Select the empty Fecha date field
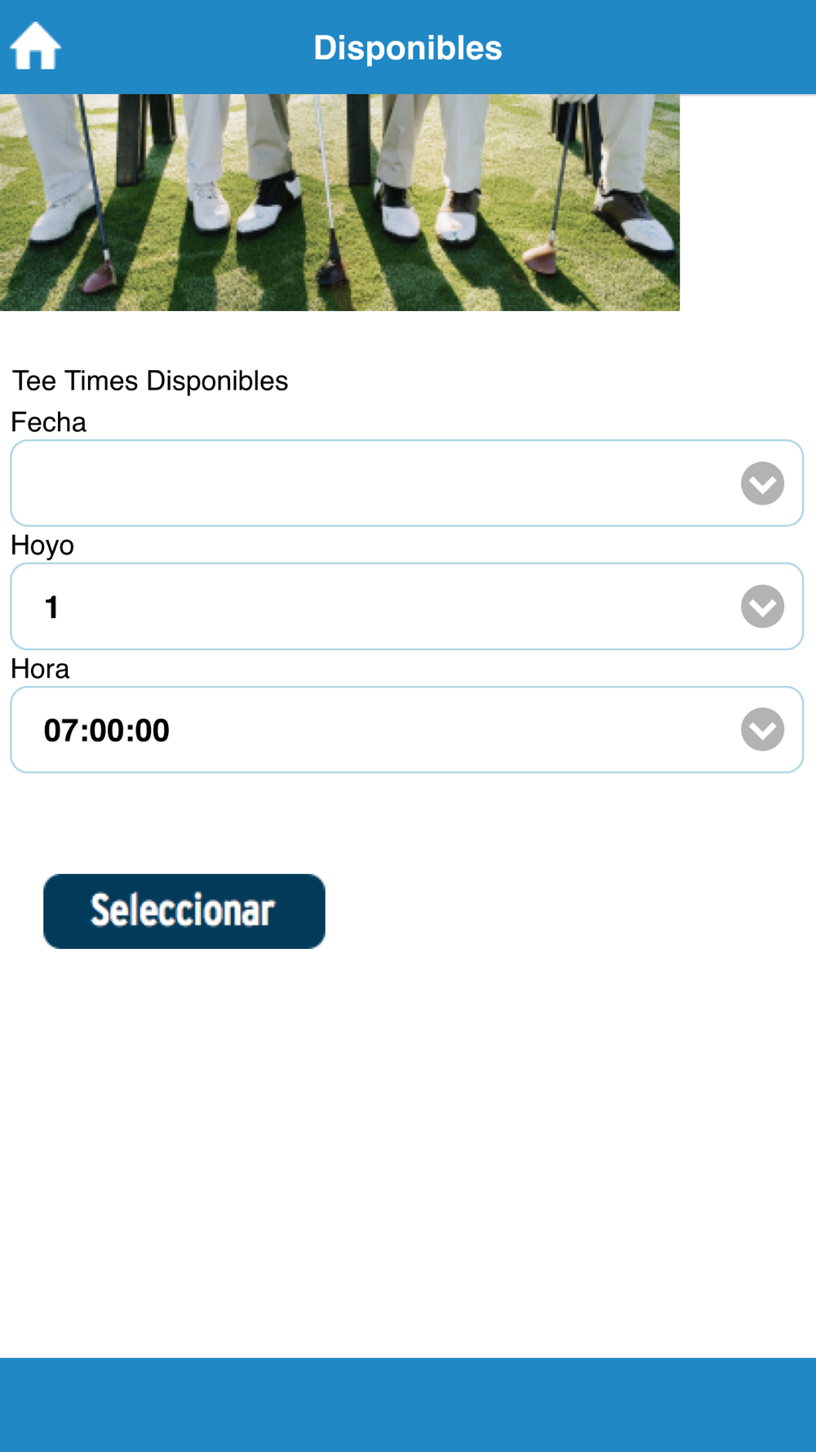Image resolution: width=816 pixels, height=1452 pixels. click(406, 483)
